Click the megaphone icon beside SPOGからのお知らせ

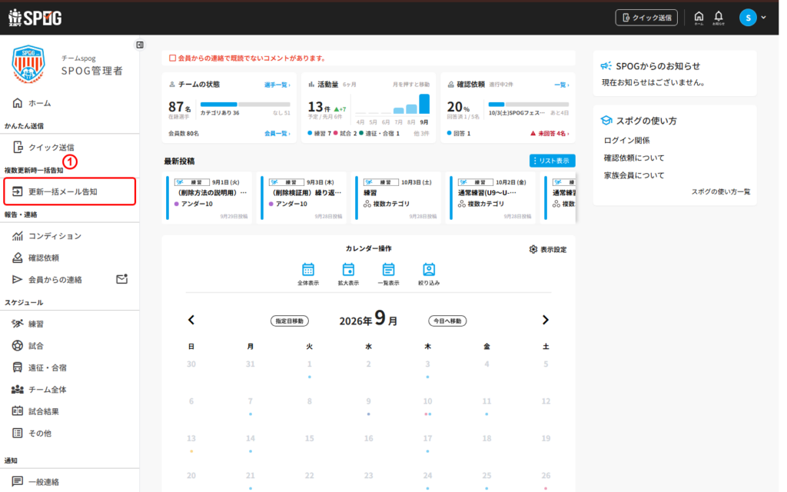(606, 66)
